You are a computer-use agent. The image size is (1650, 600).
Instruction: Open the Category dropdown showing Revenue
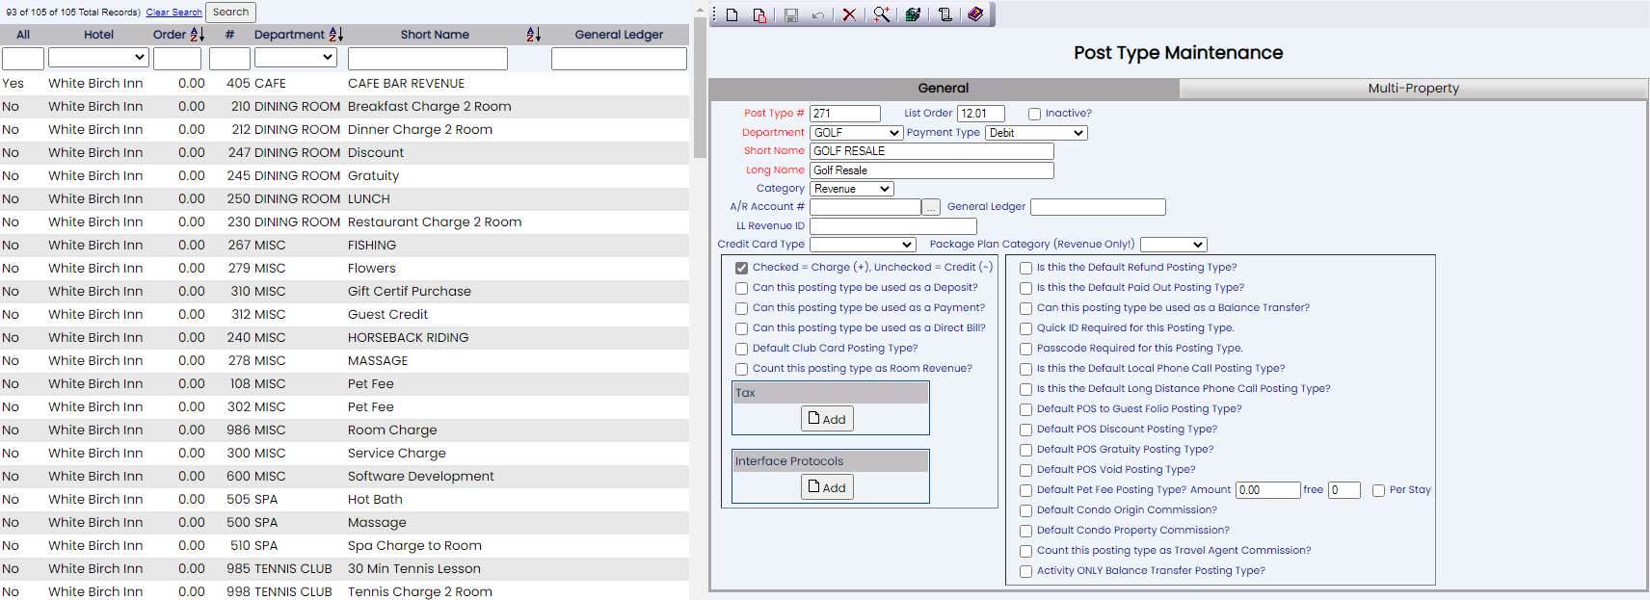tap(851, 189)
